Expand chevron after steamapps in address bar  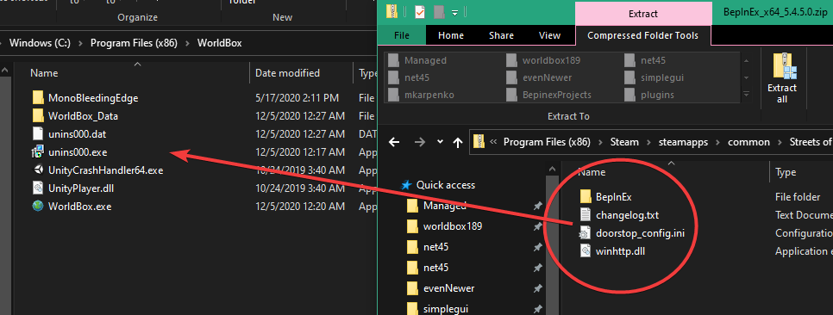(718, 142)
